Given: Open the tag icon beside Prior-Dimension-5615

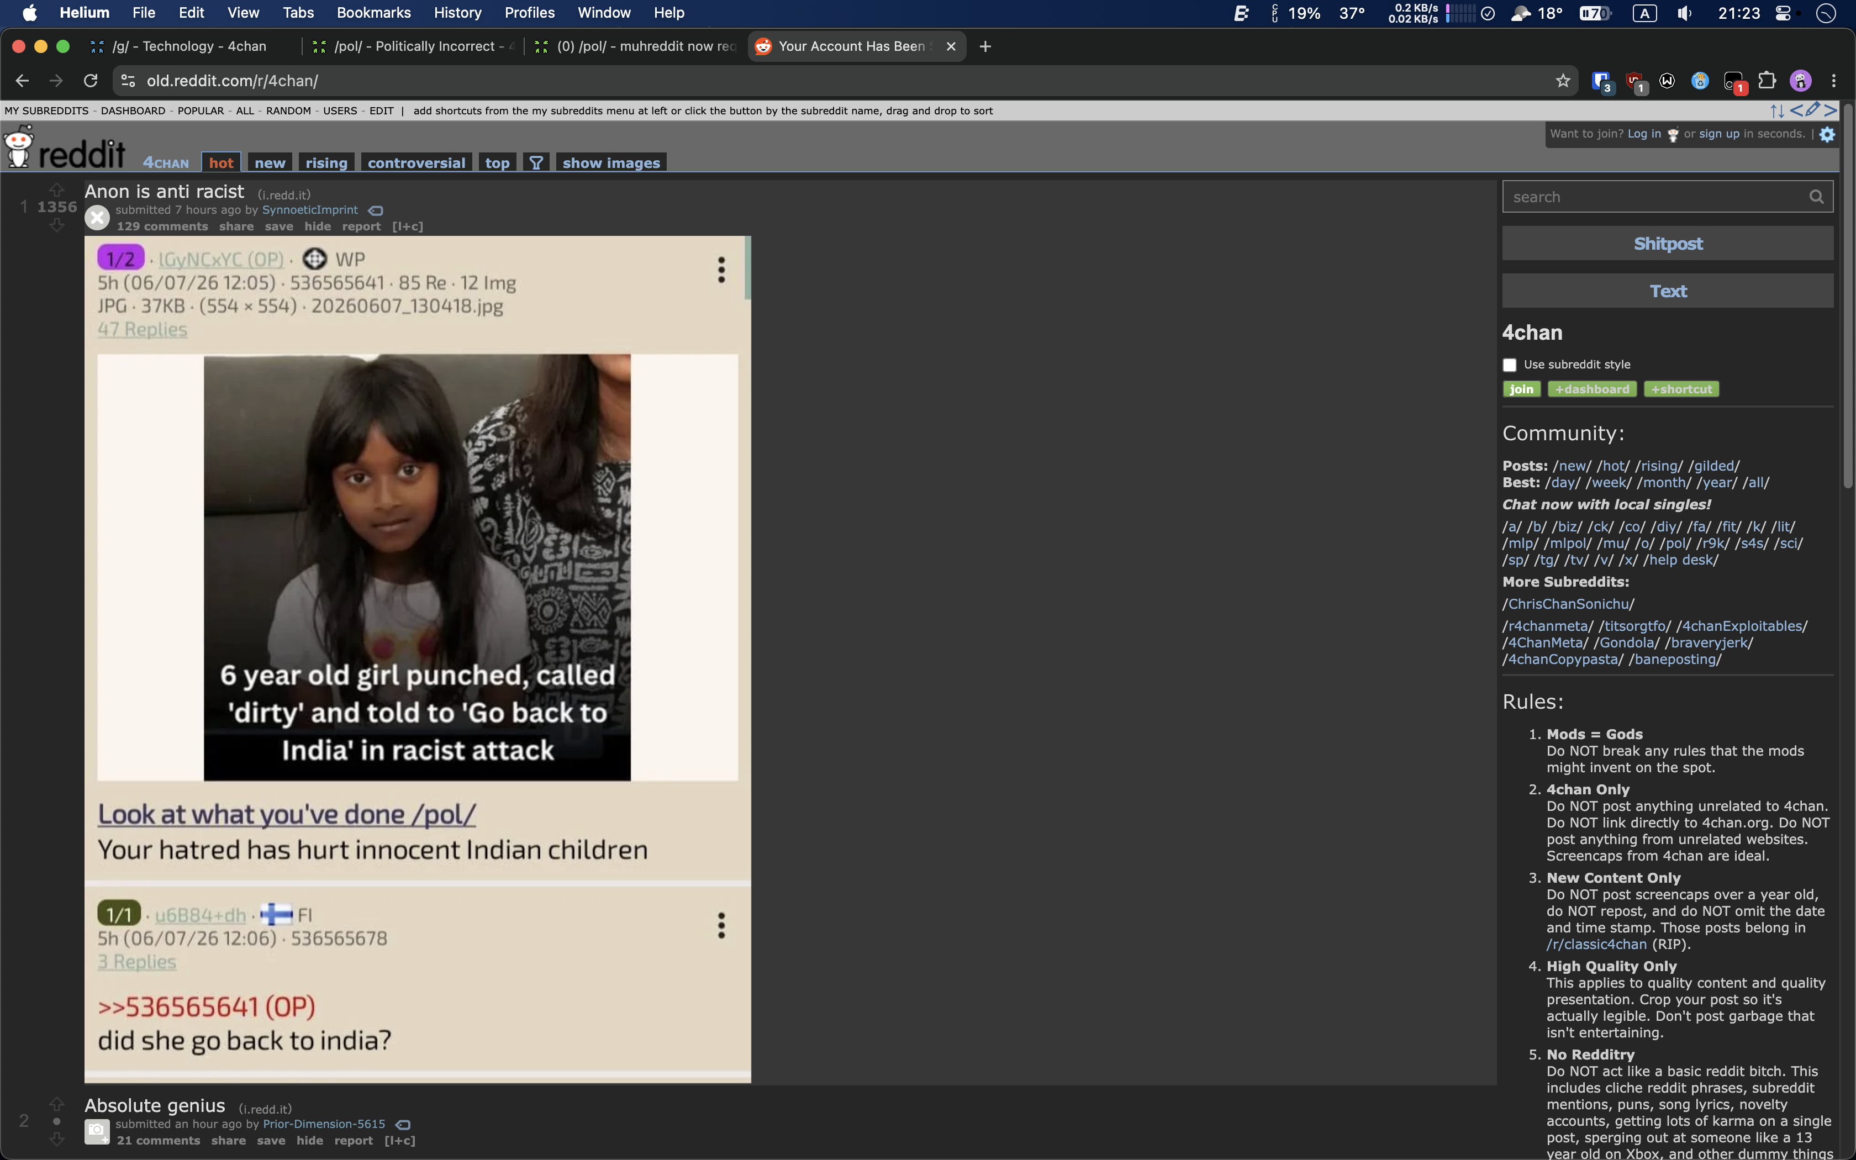Looking at the screenshot, I should (403, 1125).
